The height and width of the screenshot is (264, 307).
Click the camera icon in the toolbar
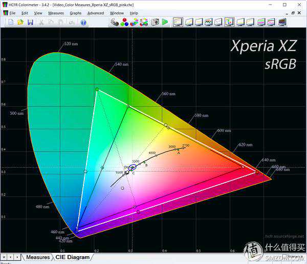(155, 23)
